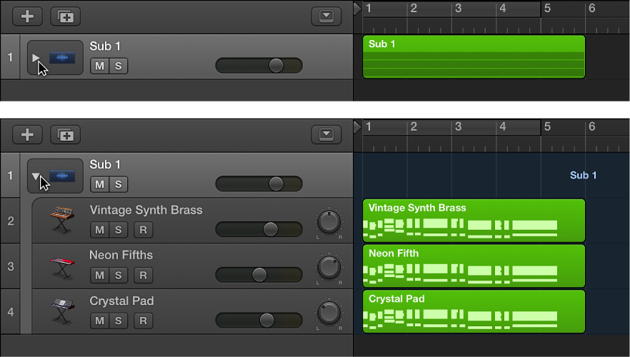Click bar 3 in the upper ruler

pyautogui.click(x=458, y=9)
